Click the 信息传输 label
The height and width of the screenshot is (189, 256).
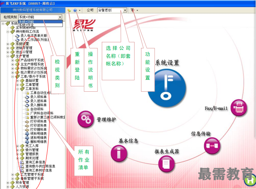click(201, 133)
